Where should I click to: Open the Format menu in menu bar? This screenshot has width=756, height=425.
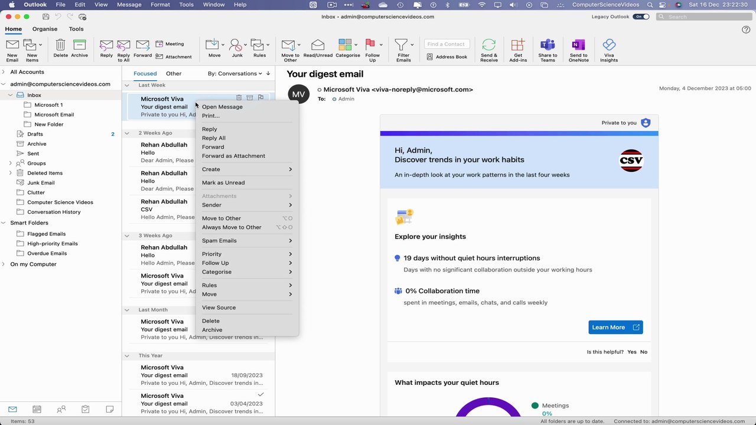coord(160,5)
